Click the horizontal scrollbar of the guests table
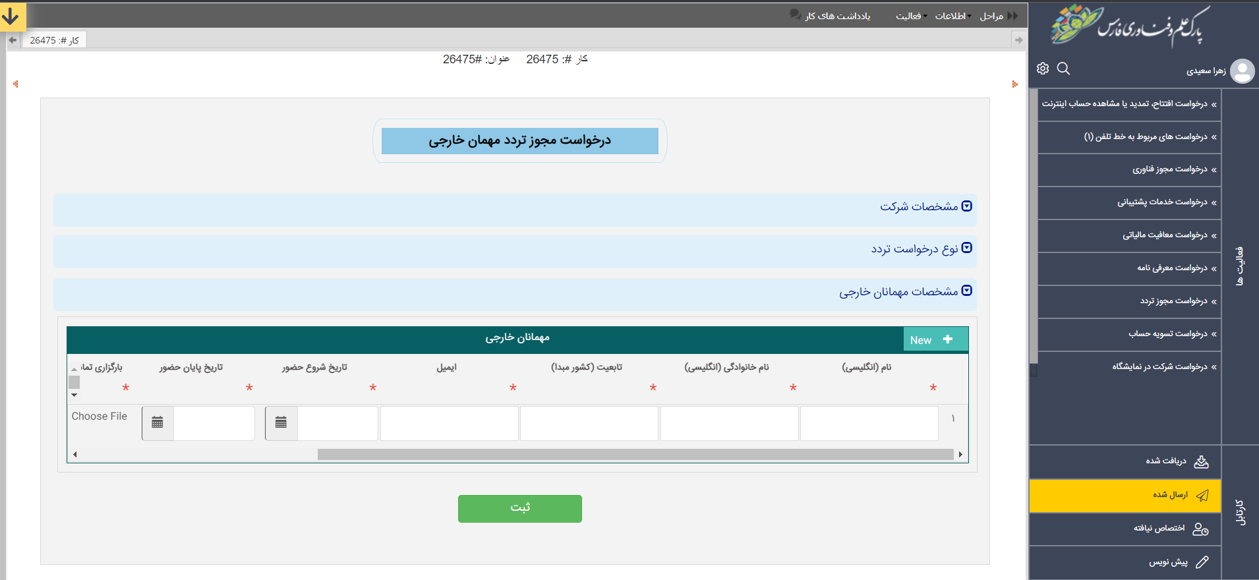 [635, 454]
